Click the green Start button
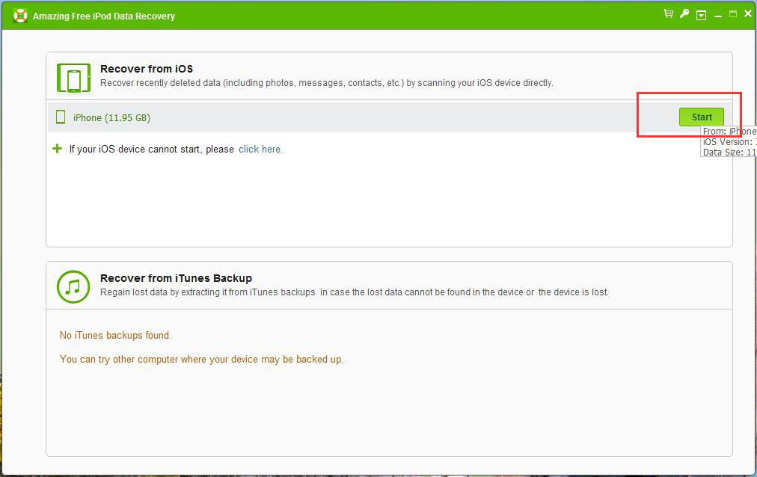This screenshot has height=477, width=757. coord(702,117)
